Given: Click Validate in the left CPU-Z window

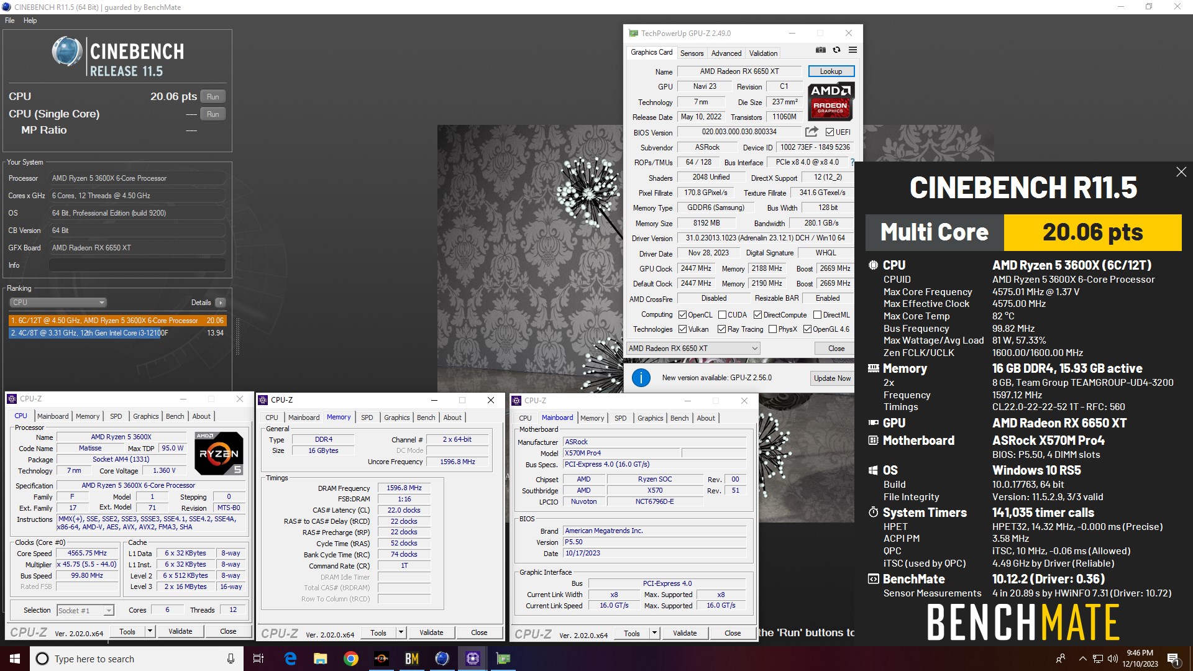Looking at the screenshot, I should [180, 631].
